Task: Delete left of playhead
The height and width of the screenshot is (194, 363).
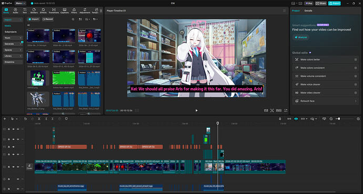Action: [x=46, y=119]
